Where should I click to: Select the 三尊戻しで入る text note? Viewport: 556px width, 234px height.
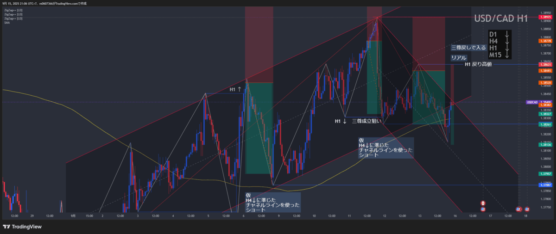468,47
